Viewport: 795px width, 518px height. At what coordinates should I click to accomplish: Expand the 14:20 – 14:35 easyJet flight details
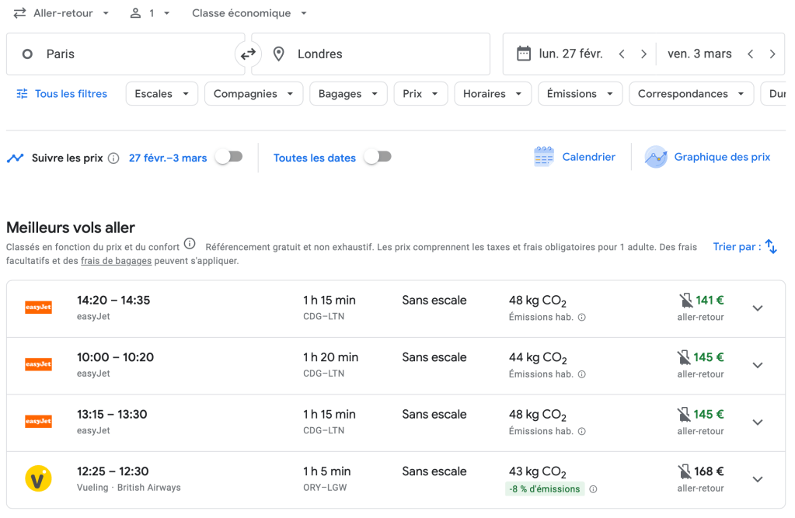(758, 308)
